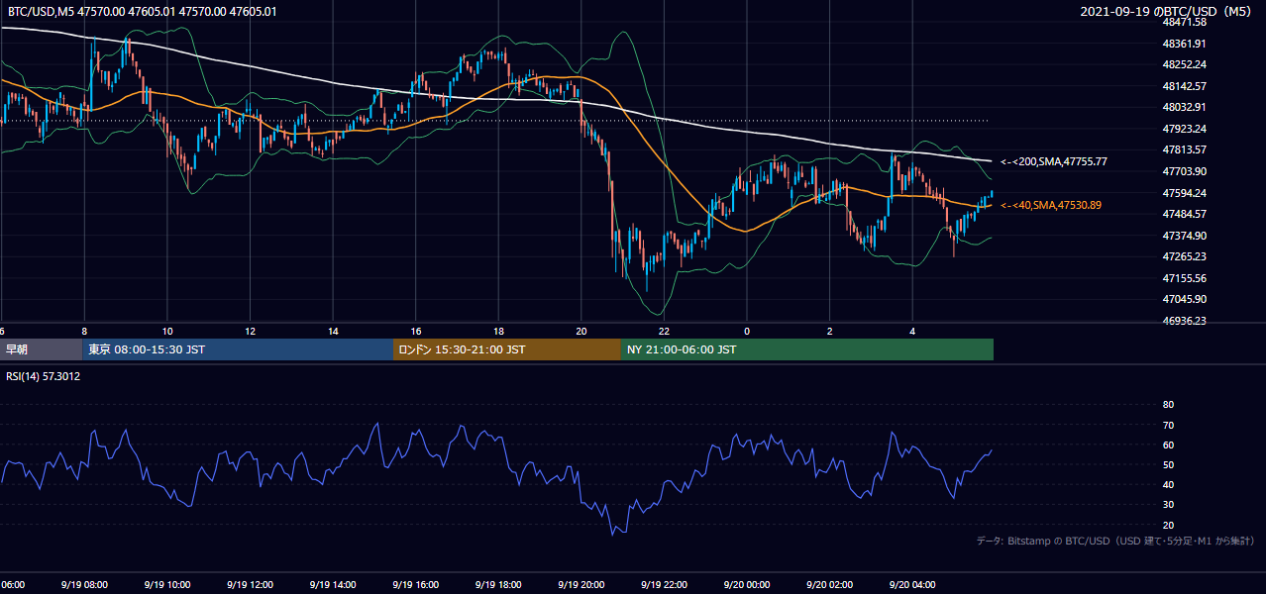Click hour tick 20 under price chart
Screen dimensions: 1266x594
(581, 331)
